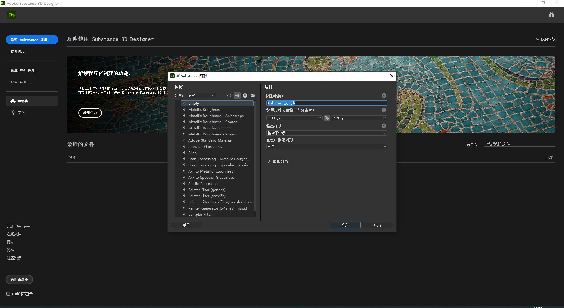Click info icon beside 输出格式
The width and height of the screenshot is (564, 308).
point(384,126)
